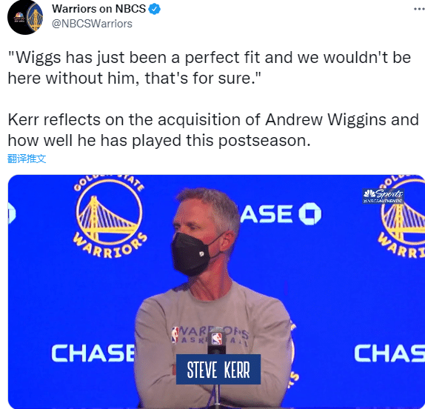Click the bottom-right CHASE wordmark
This screenshot has width=425, height=409.
click(389, 353)
